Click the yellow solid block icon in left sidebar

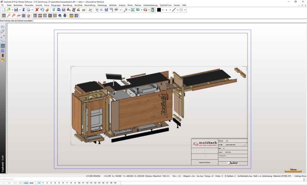click(x=3, y=60)
